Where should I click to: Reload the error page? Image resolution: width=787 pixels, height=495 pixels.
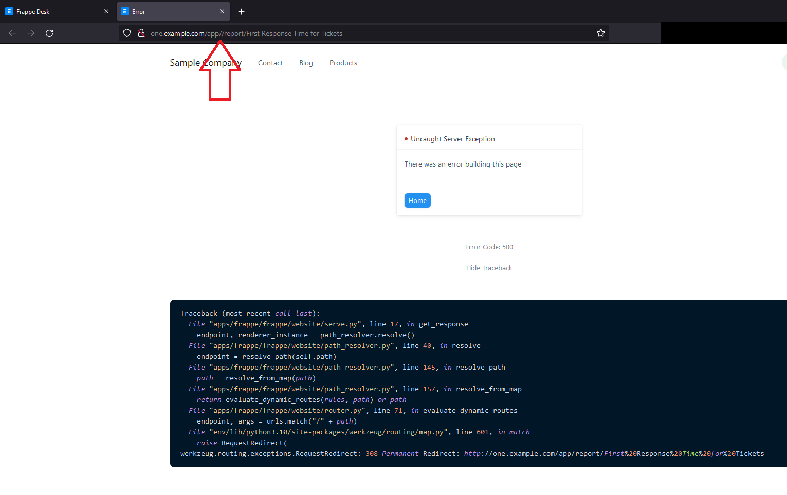(49, 33)
